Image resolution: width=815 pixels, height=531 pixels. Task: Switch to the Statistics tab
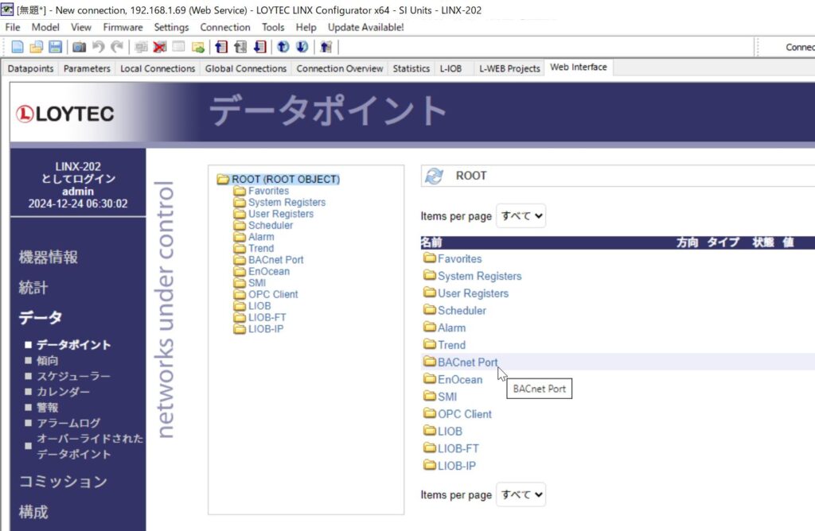click(x=411, y=68)
